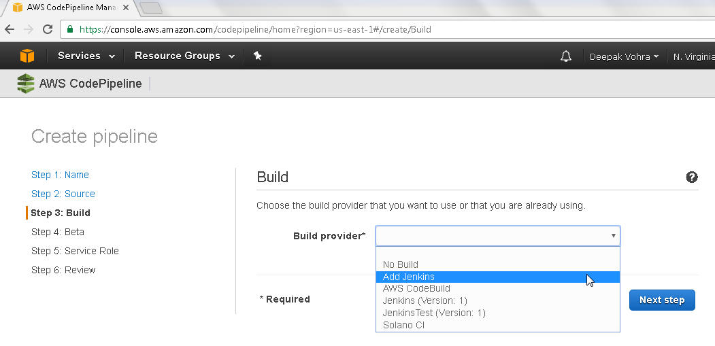The image size is (715, 346).
Task: Click Step 4: Beta in sidebar
Action: click(58, 232)
